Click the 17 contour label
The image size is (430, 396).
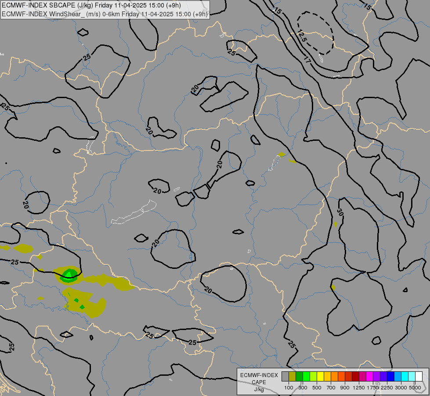point(307,60)
